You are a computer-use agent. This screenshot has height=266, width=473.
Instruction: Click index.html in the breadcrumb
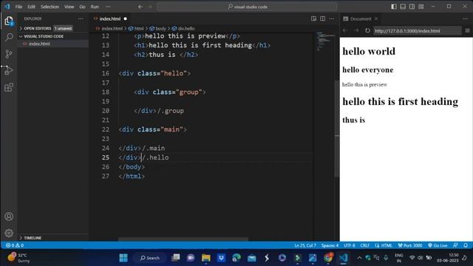pos(112,28)
